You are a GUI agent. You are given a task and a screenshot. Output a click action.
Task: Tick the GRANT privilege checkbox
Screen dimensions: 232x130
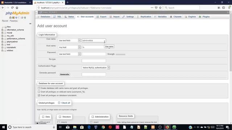(x=91, y=122)
